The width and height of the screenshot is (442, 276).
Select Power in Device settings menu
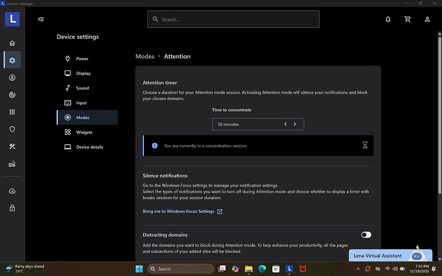[82, 59]
